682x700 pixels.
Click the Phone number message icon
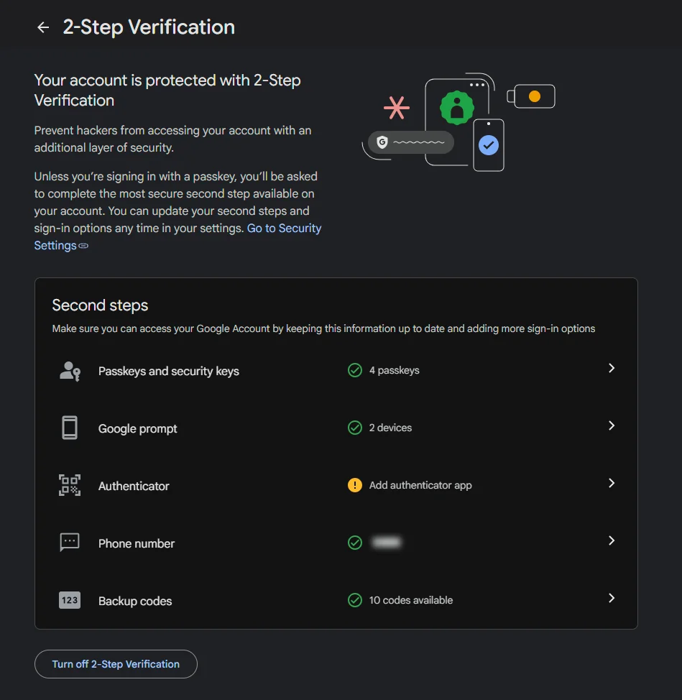[70, 543]
